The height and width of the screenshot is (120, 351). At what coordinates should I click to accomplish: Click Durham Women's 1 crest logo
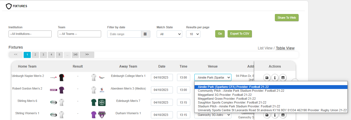[x=102, y=115]
